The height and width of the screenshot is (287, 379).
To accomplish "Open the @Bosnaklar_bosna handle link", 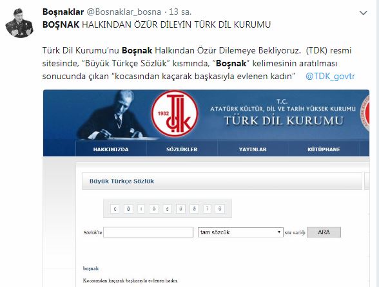I will [x=124, y=12].
